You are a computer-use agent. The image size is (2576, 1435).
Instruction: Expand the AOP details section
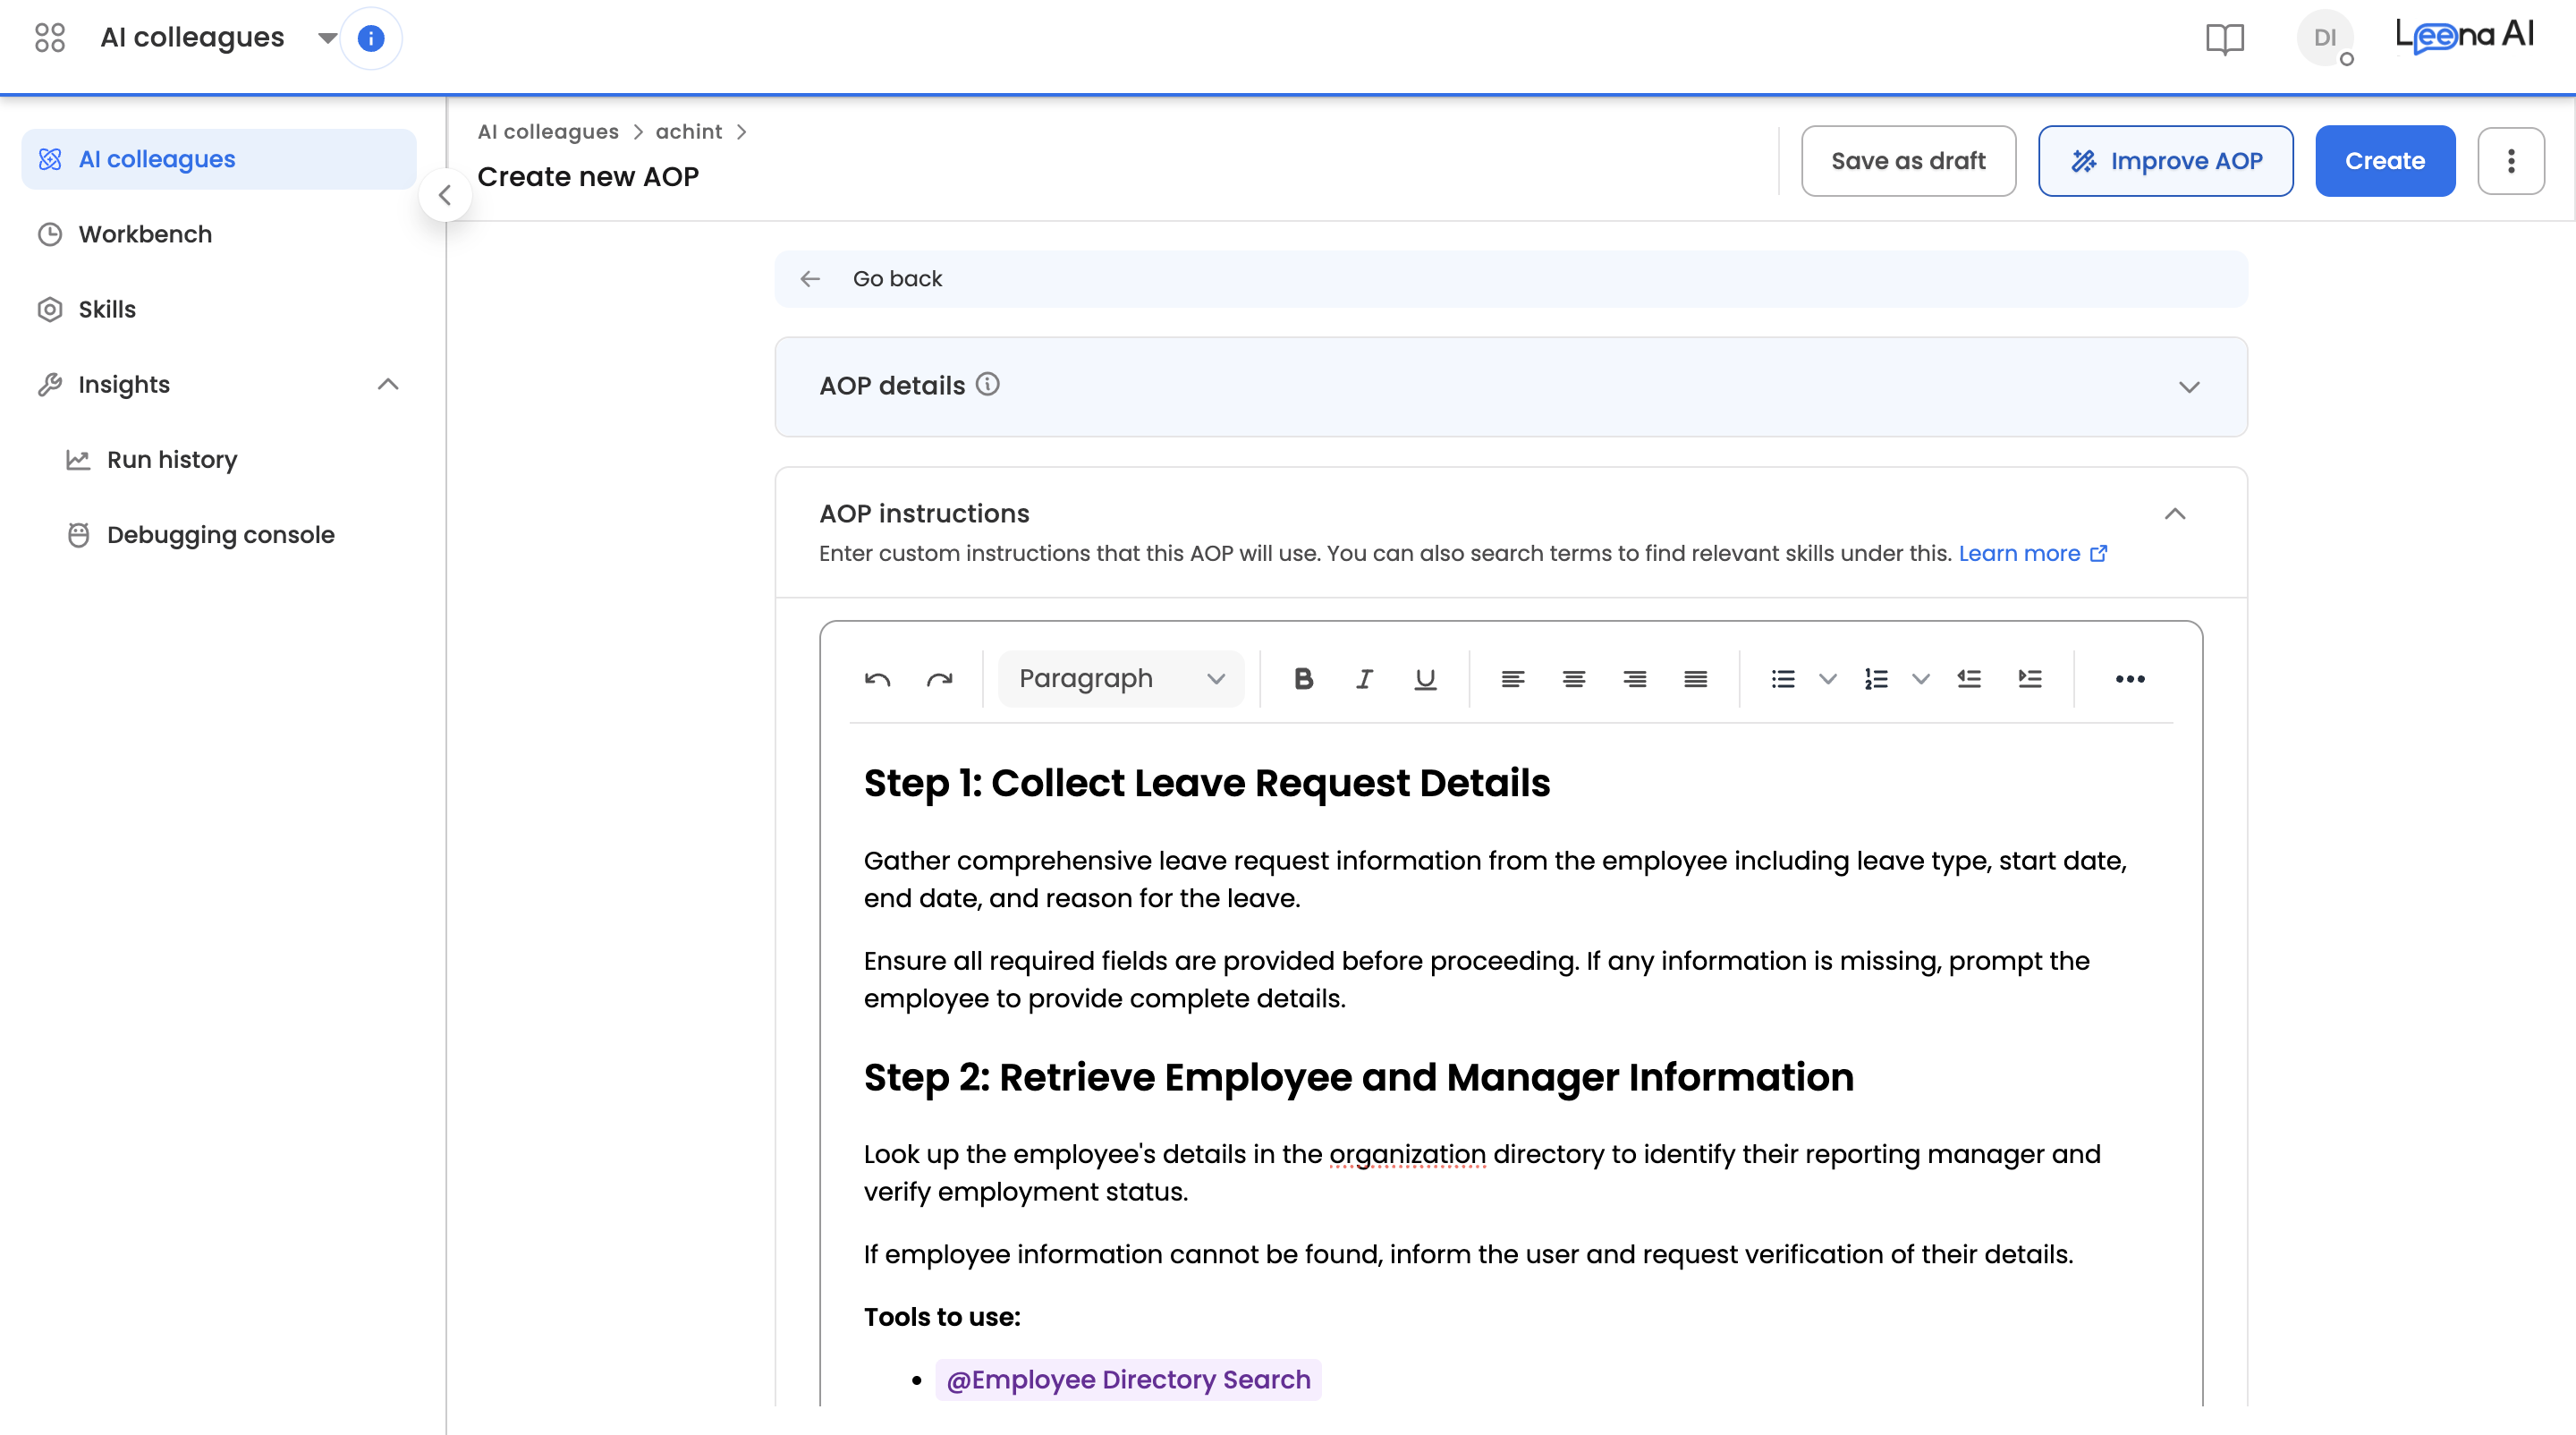(2189, 387)
